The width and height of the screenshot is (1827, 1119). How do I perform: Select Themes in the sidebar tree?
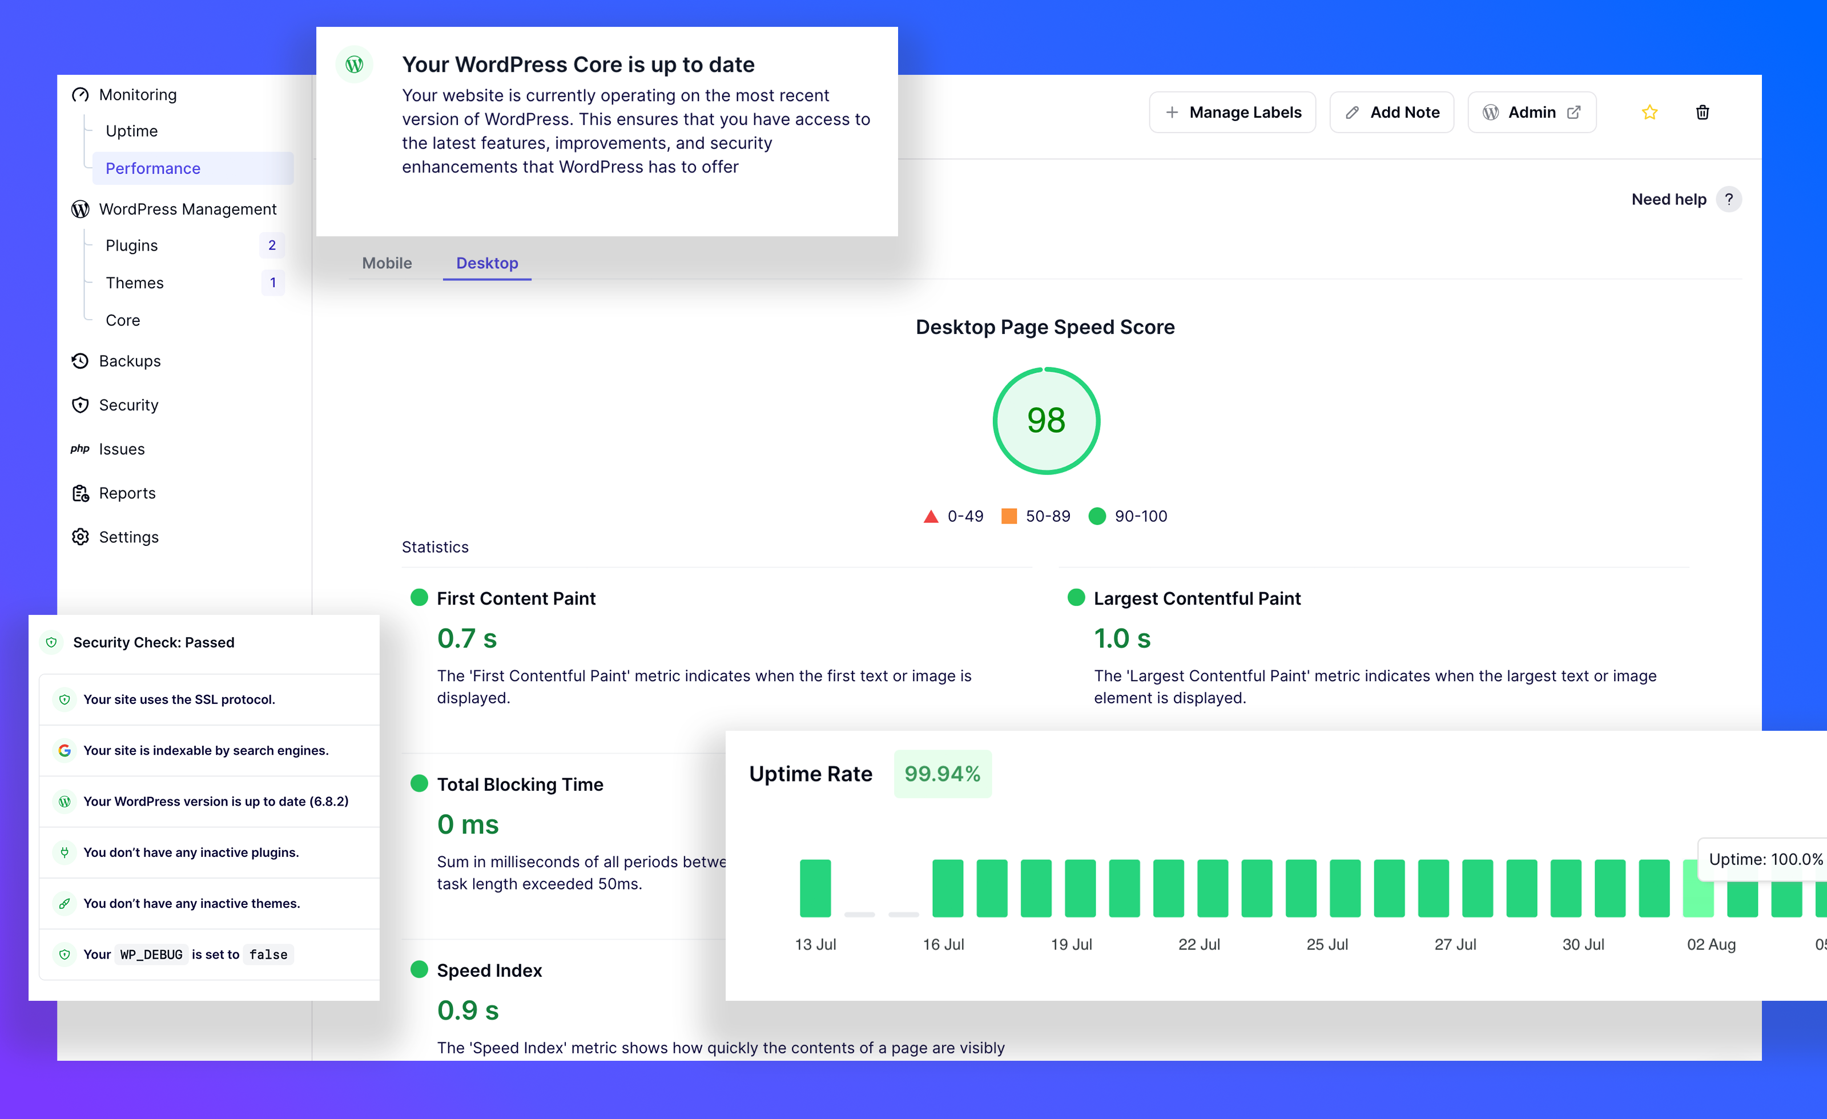134,283
